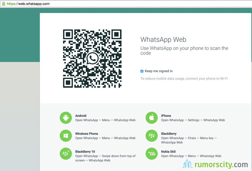Click the BlackBerry logo icon

pyautogui.click(x=152, y=136)
